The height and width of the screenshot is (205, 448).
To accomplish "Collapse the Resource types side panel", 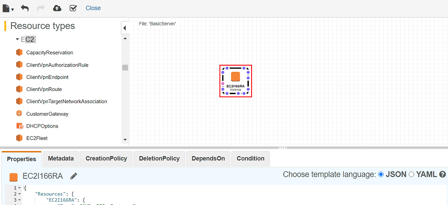I will (125, 28).
